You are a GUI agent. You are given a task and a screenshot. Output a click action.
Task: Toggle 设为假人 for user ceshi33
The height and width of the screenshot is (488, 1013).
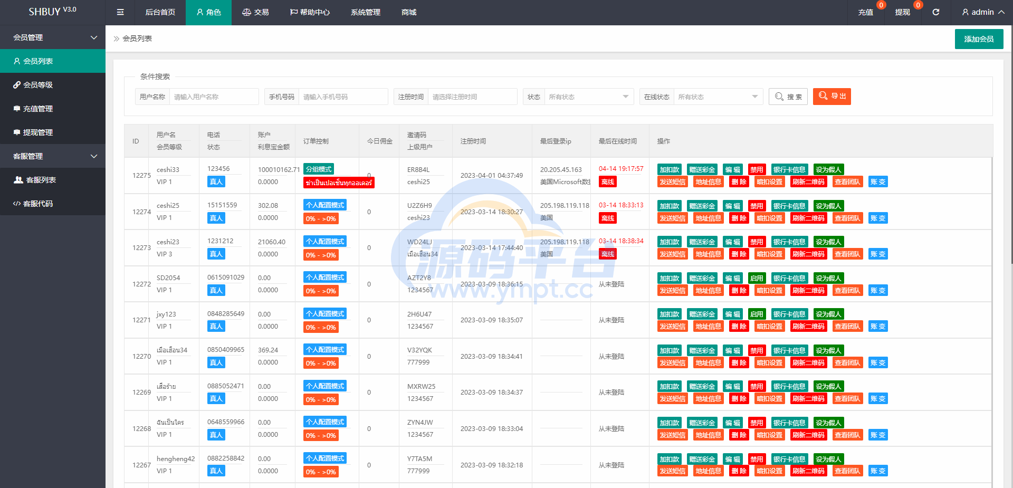[828, 169]
